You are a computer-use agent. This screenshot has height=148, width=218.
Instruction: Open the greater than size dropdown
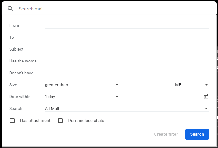coord(82,85)
